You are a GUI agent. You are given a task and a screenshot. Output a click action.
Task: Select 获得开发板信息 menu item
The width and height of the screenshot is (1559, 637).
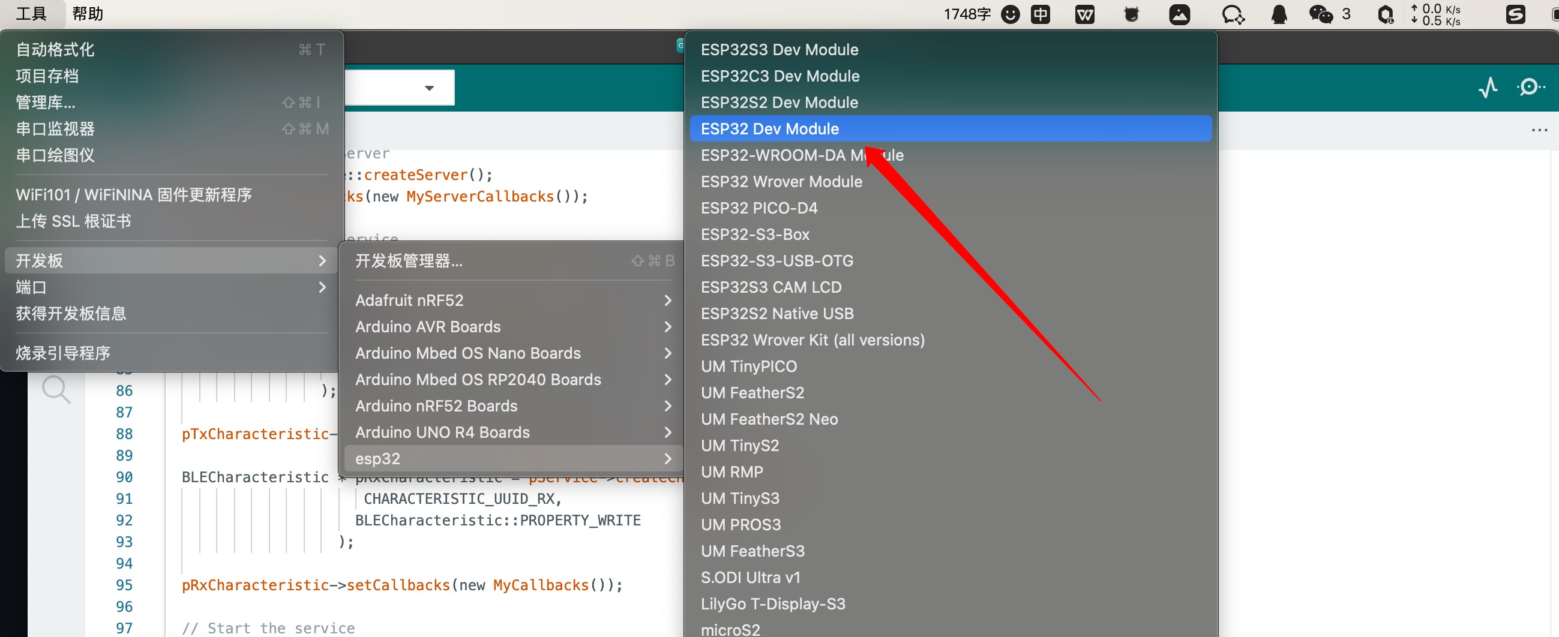click(171, 313)
